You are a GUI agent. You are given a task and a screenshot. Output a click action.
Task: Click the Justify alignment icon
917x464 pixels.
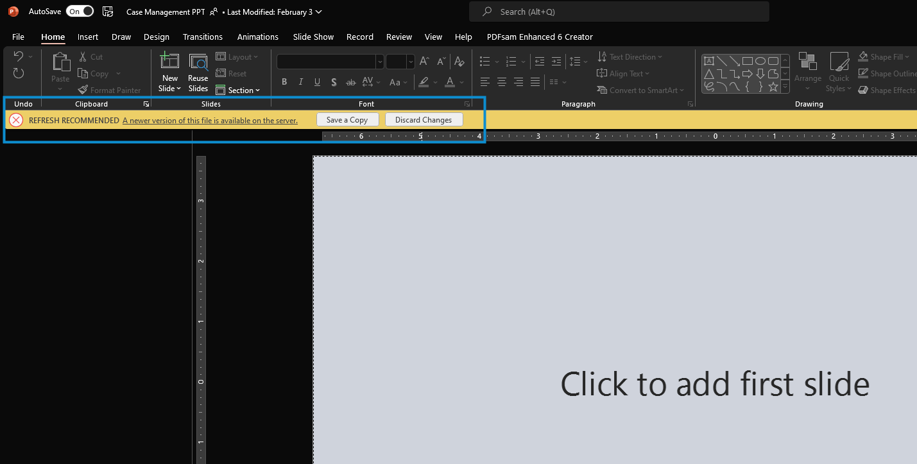point(535,82)
